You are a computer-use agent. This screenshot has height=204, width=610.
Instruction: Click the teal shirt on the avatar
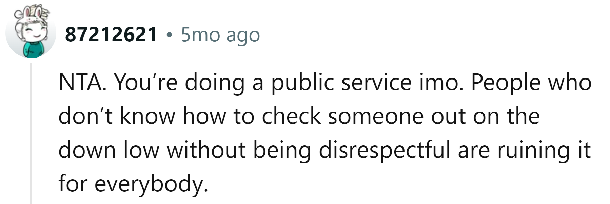34,49
